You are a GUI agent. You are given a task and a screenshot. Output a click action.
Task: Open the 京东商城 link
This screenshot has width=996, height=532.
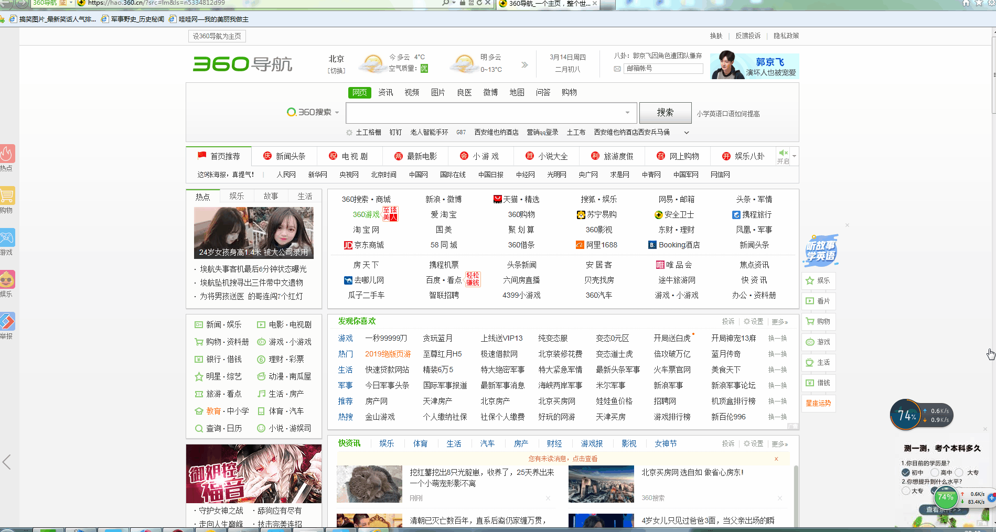point(364,245)
